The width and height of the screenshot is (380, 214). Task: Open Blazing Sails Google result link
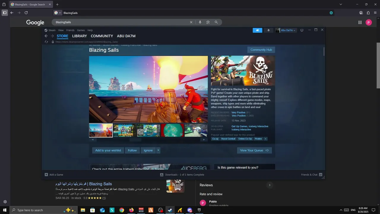click(x=84, y=184)
